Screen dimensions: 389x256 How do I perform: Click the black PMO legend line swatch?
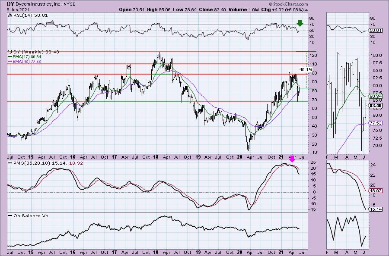(x=10, y=163)
